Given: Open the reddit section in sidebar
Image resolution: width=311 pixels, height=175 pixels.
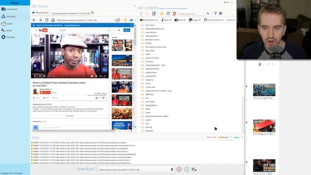Looking at the screenshot, I should [7, 24].
